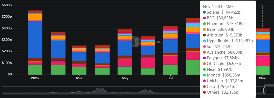274x98 pixels.
Task: Click the Solana blue dot in tooltip
Action: 204,12
